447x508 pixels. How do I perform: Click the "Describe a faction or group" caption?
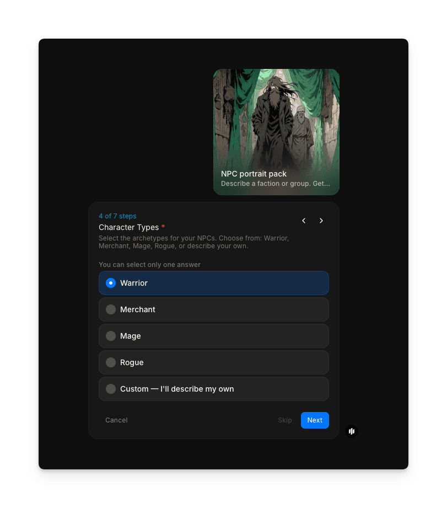click(x=275, y=184)
